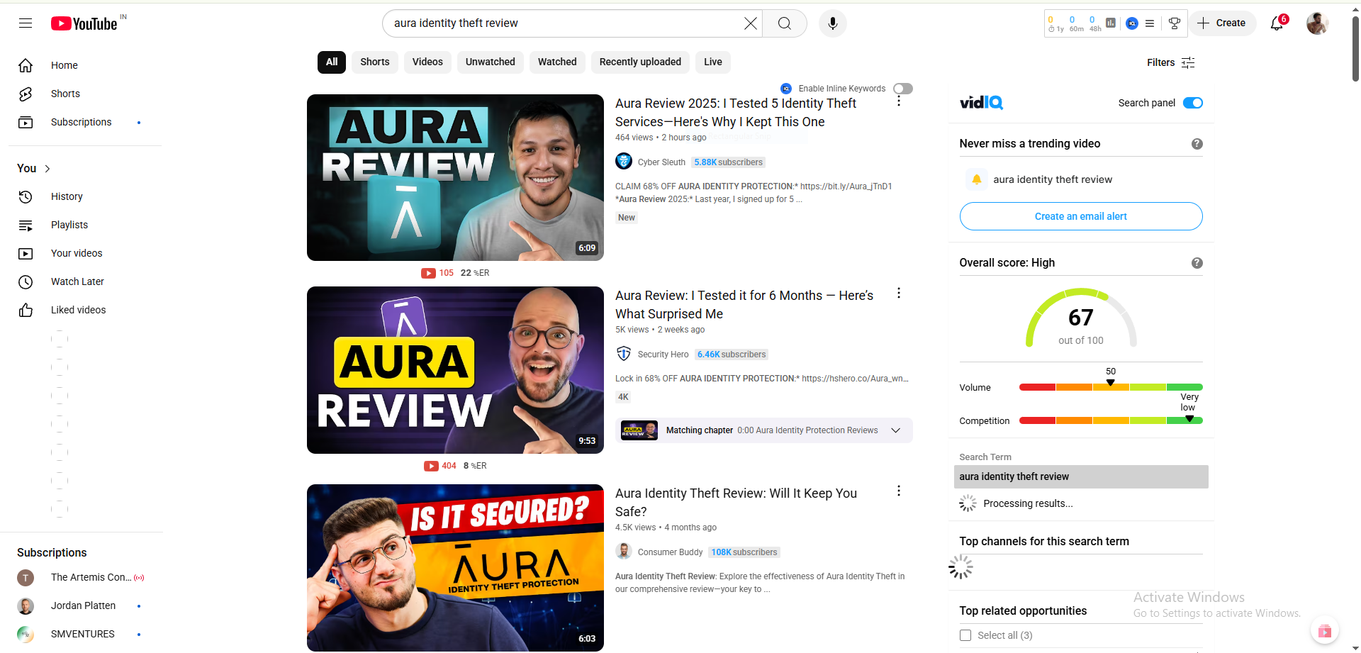Select the Live filter chip

coord(713,62)
